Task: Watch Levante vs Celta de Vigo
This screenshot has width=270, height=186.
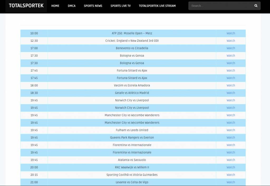Action: click(x=231, y=182)
